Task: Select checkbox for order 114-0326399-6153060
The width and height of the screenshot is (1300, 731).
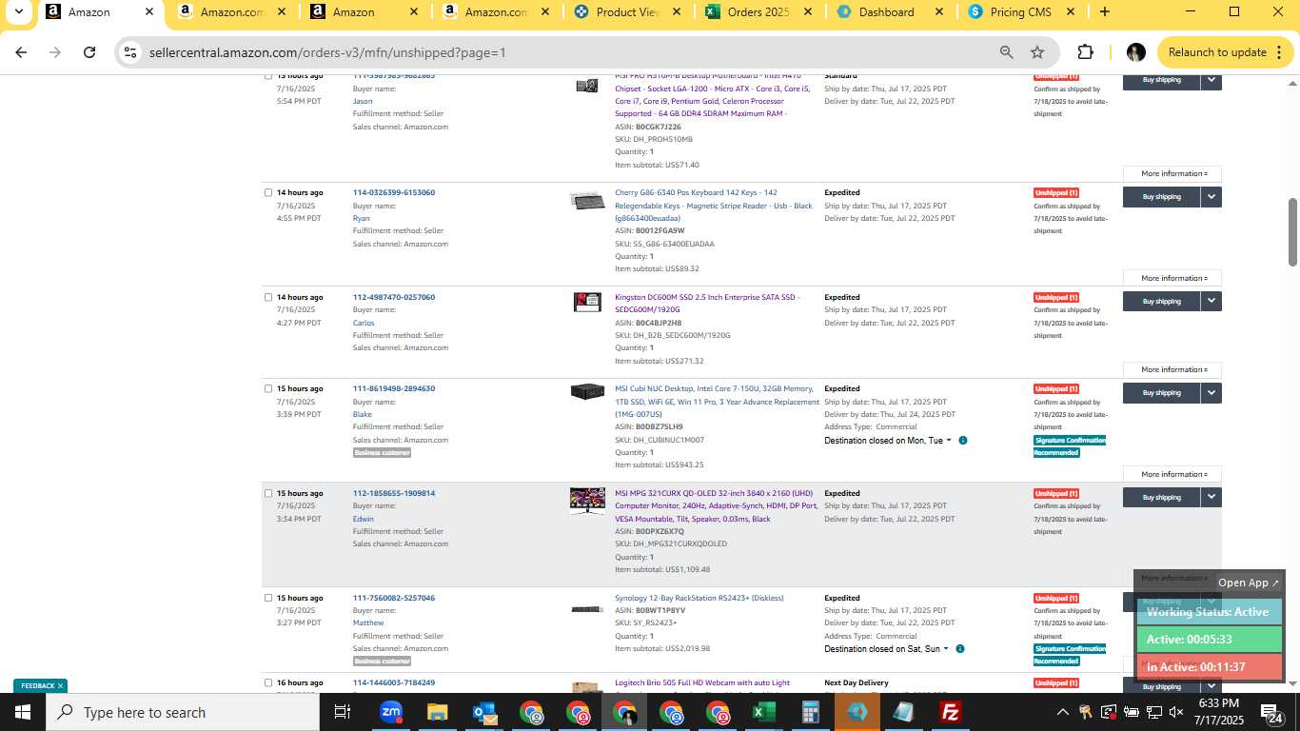Action: pyautogui.click(x=268, y=192)
